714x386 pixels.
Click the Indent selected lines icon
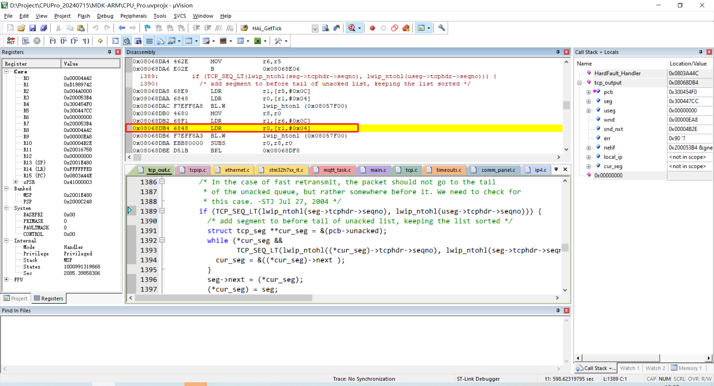click(196, 28)
